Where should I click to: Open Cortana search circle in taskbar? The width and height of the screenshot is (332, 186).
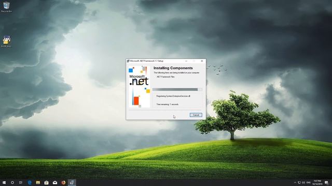[12, 182]
